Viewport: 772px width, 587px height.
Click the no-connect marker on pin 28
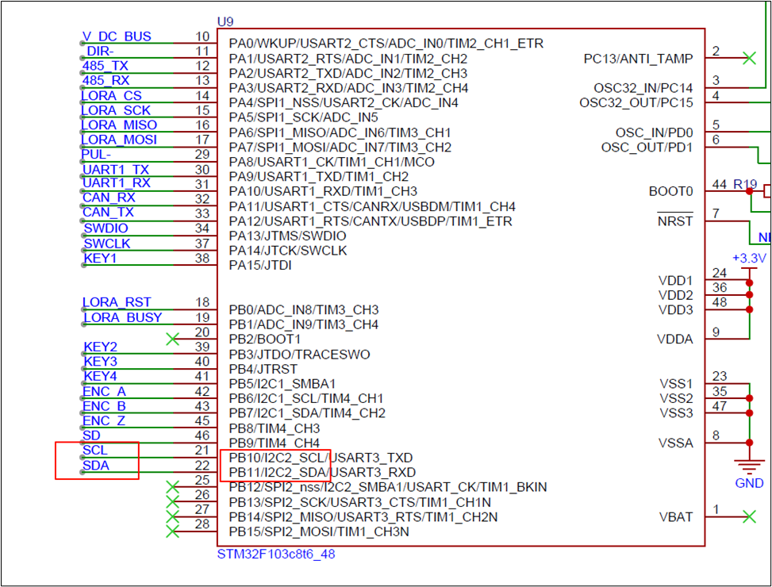172,531
